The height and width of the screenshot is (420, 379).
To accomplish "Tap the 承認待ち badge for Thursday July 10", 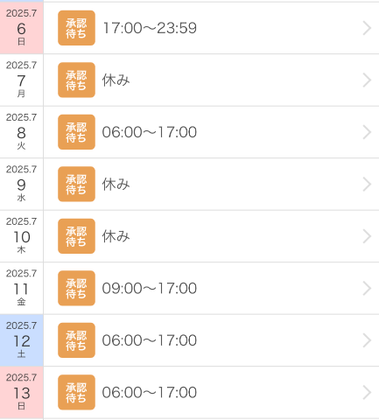I will 76,236.
